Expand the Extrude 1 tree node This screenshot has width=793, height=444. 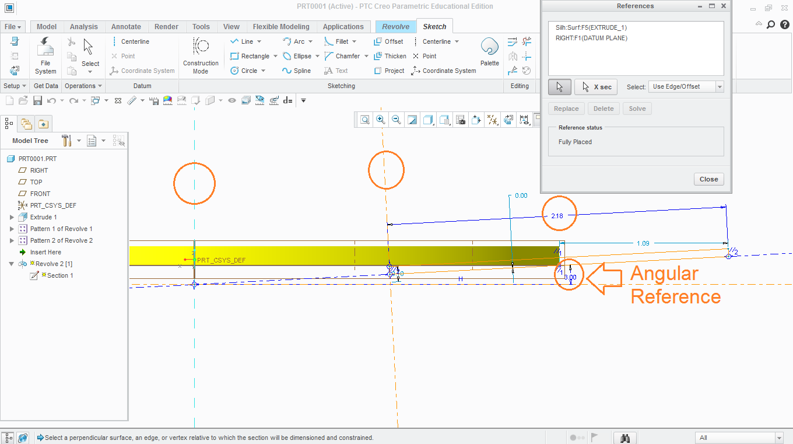12,217
